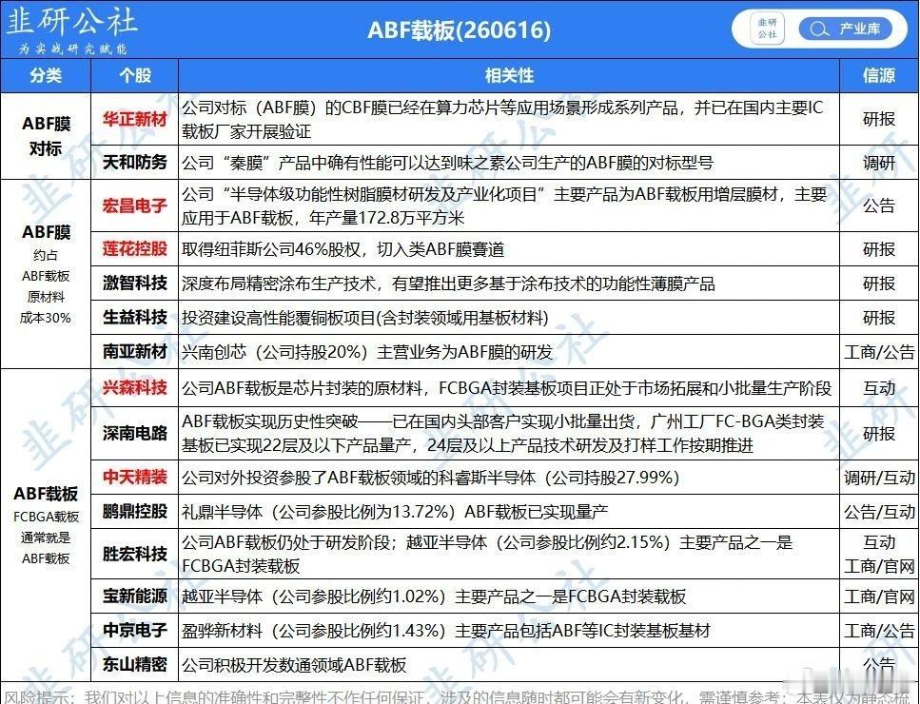The image size is (920, 704).
Task: Click the magnifier icon beside 产业库
Action: [x=818, y=29]
